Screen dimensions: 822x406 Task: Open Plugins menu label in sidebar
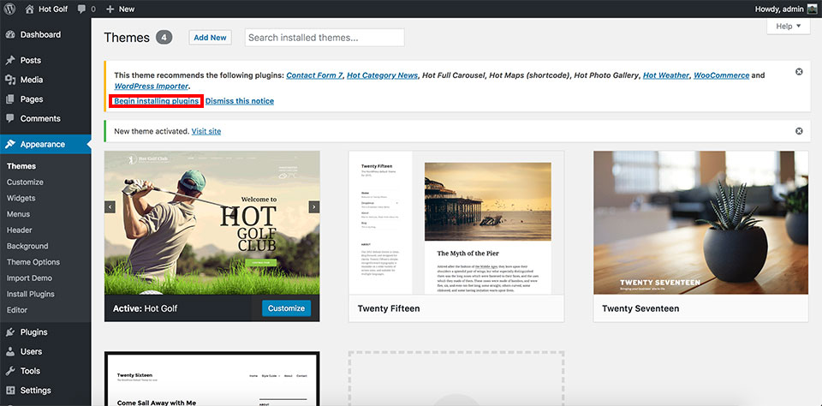pyautogui.click(x=34, y=332)
